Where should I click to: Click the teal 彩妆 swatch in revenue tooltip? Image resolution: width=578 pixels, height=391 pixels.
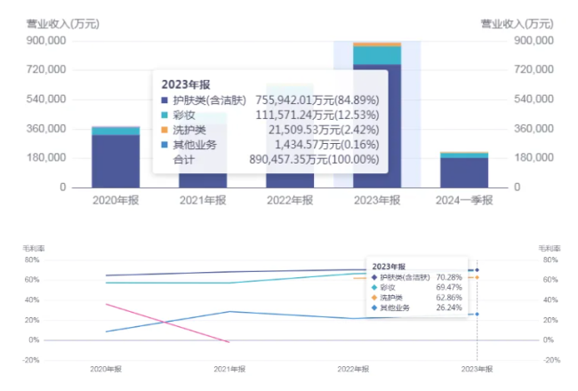click(x=165, y=115)
